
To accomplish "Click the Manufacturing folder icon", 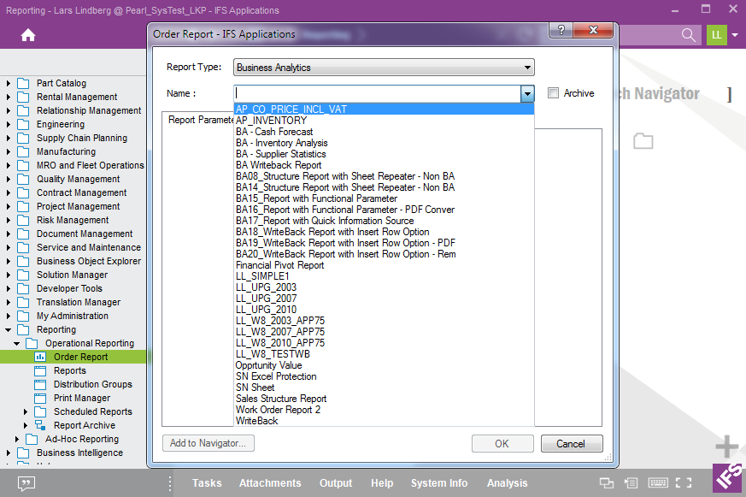I will coord(23,152).
